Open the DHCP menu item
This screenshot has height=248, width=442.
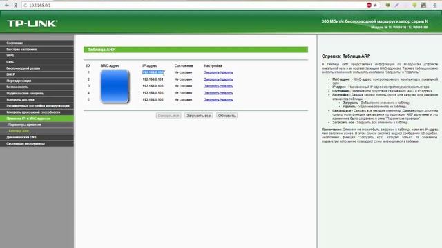[x=37, y=74]
